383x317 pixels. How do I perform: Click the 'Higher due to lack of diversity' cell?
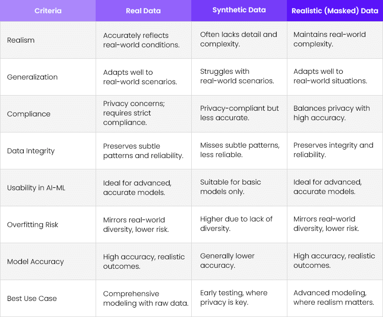(236, 223)
